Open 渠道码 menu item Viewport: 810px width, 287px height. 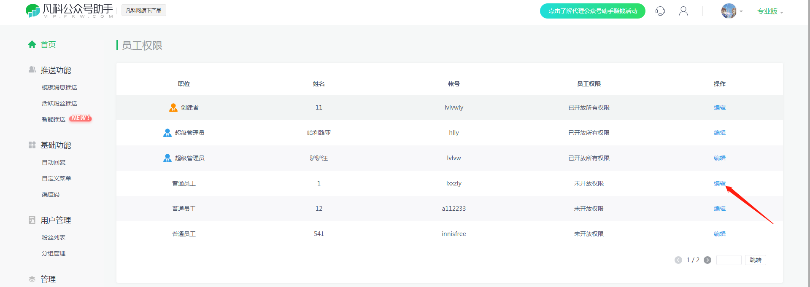51,194
